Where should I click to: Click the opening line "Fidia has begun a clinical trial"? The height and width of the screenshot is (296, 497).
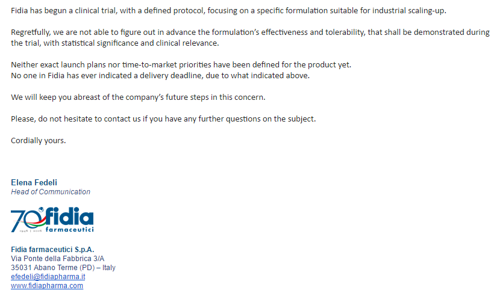click(x=229, y=11)
